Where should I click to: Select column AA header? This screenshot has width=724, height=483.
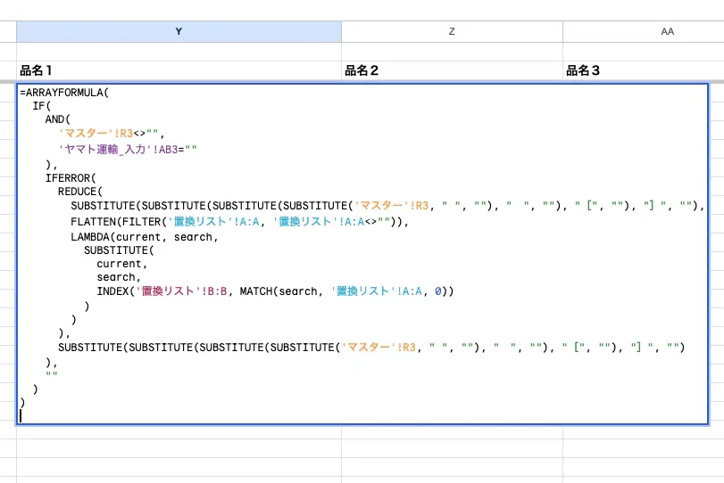click(644, 31)
